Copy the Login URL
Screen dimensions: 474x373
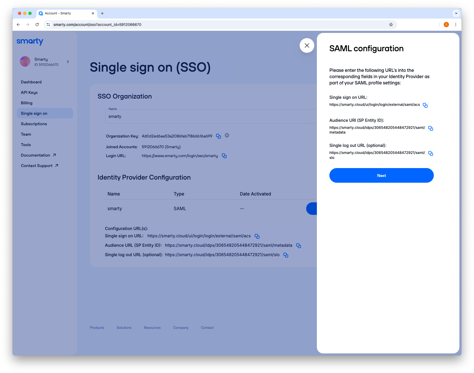(x=224, y=156)
